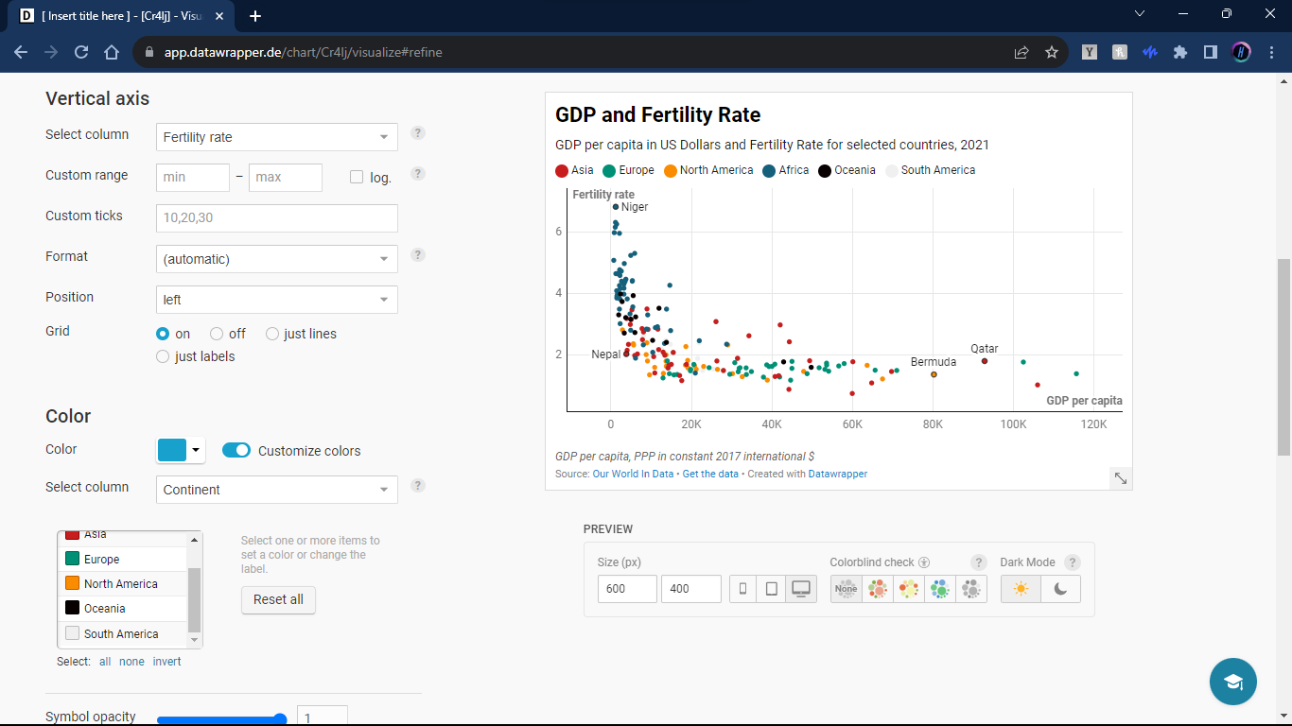Viewport: 1292px width, 726px height.
Task: Enable the log. scale checkbox
Action: (357, 177)
